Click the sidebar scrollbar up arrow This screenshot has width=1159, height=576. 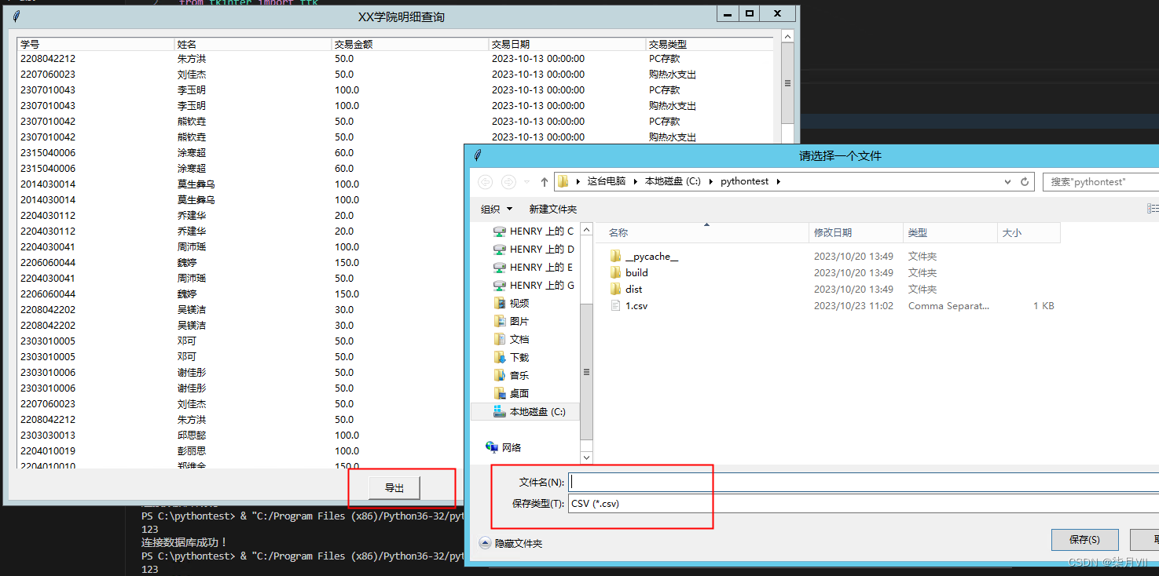[587, 229]
